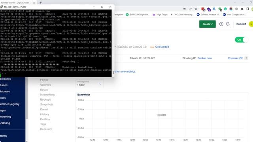253x142 pixels.
Task: Open the High Target bookmark
Action: point(160,15)
